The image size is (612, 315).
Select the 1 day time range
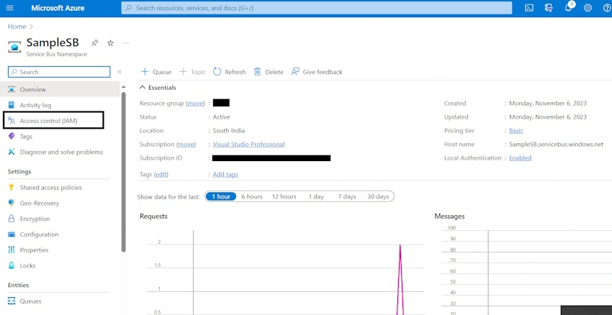316,196
